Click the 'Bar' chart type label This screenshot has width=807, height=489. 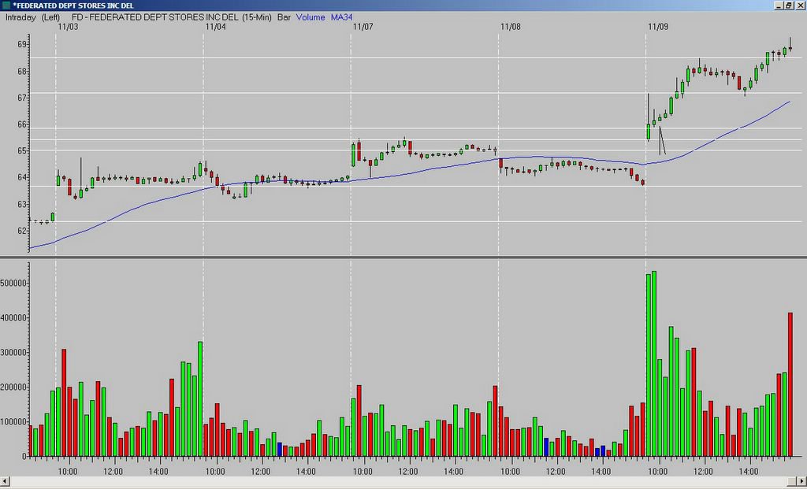tap(284, 17)
